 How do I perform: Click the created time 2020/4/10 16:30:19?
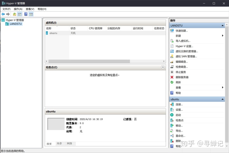pyautogui.click(x=91, y=119)
